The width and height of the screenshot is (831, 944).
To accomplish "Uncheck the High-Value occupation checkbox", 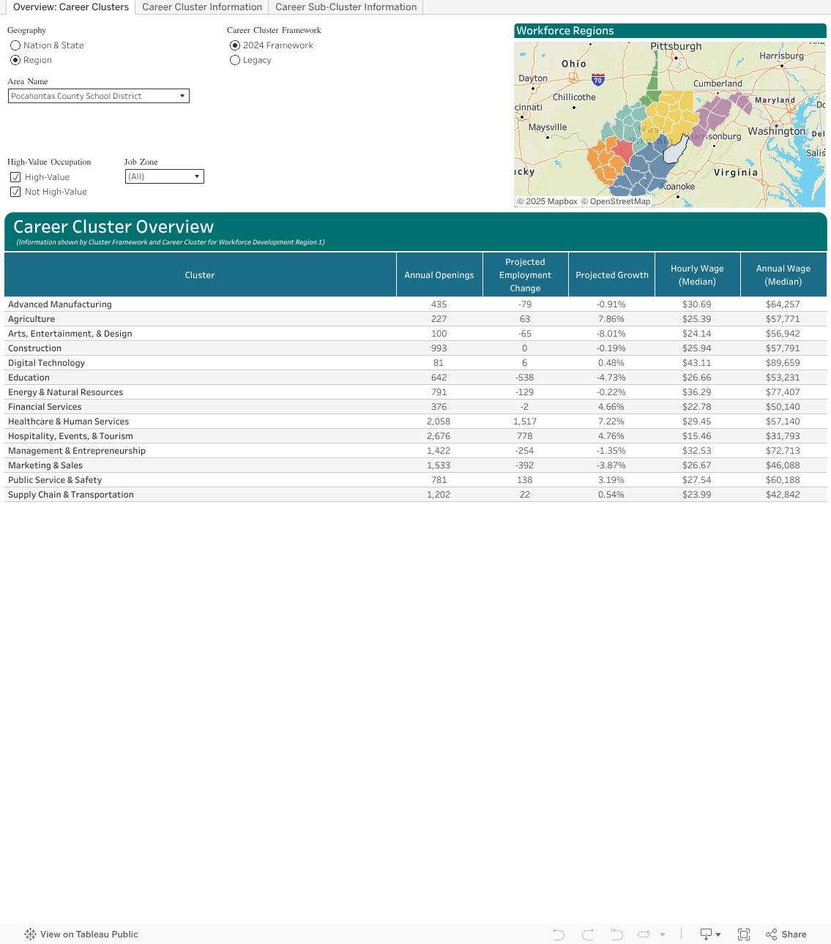I will point(15,177).
